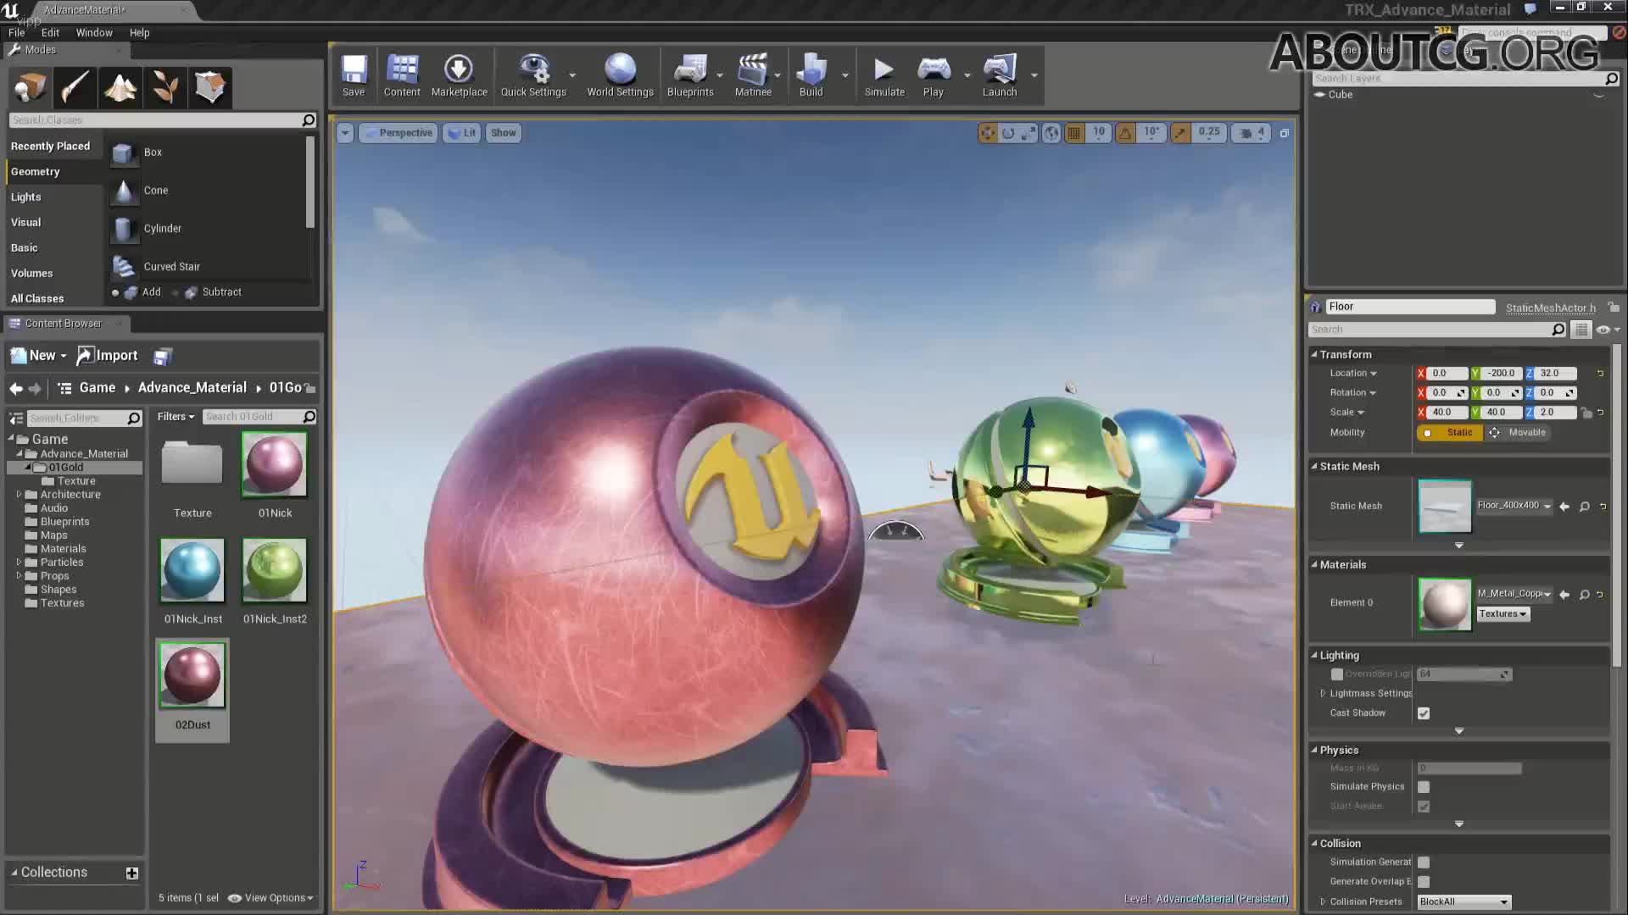Click the Import button

pos(108,355)
